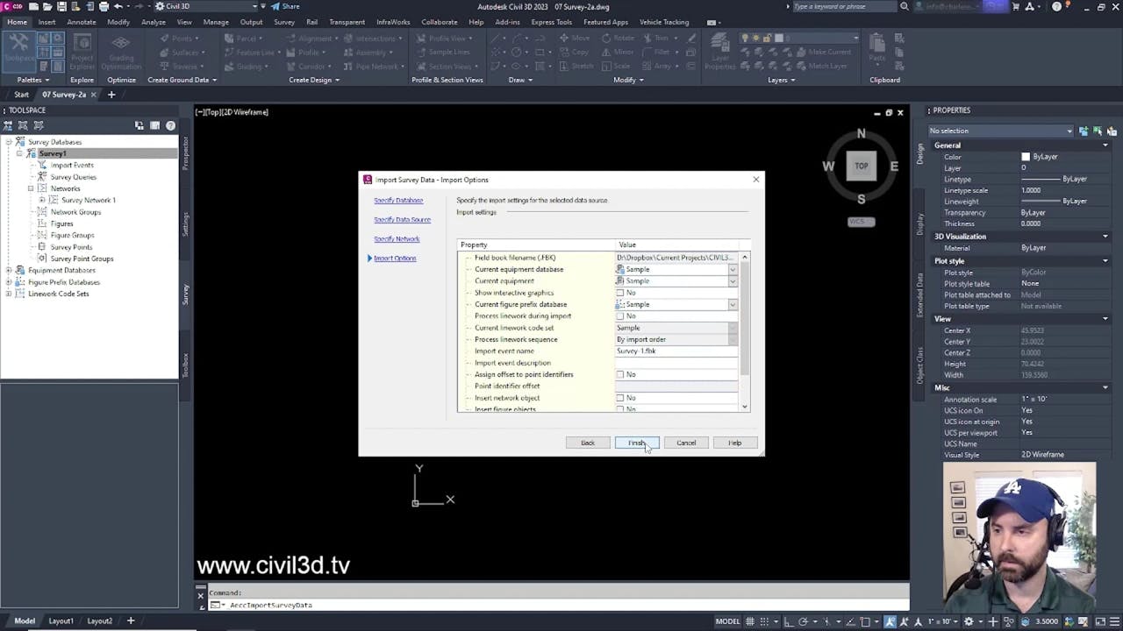Open the layer dropdown in the Layers panel

click(855, 38)
